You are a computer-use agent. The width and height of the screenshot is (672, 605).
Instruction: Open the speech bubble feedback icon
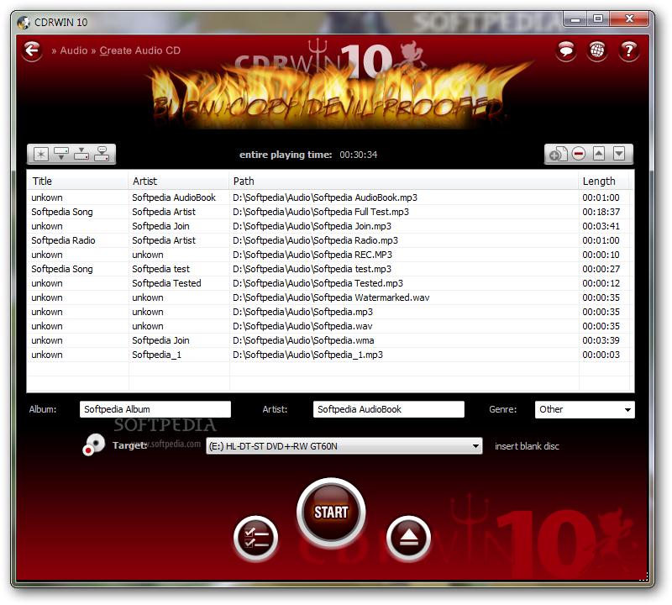565,51
